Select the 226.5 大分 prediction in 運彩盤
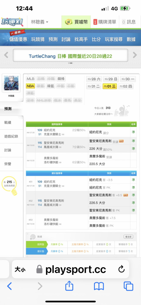 click(97, 203)
